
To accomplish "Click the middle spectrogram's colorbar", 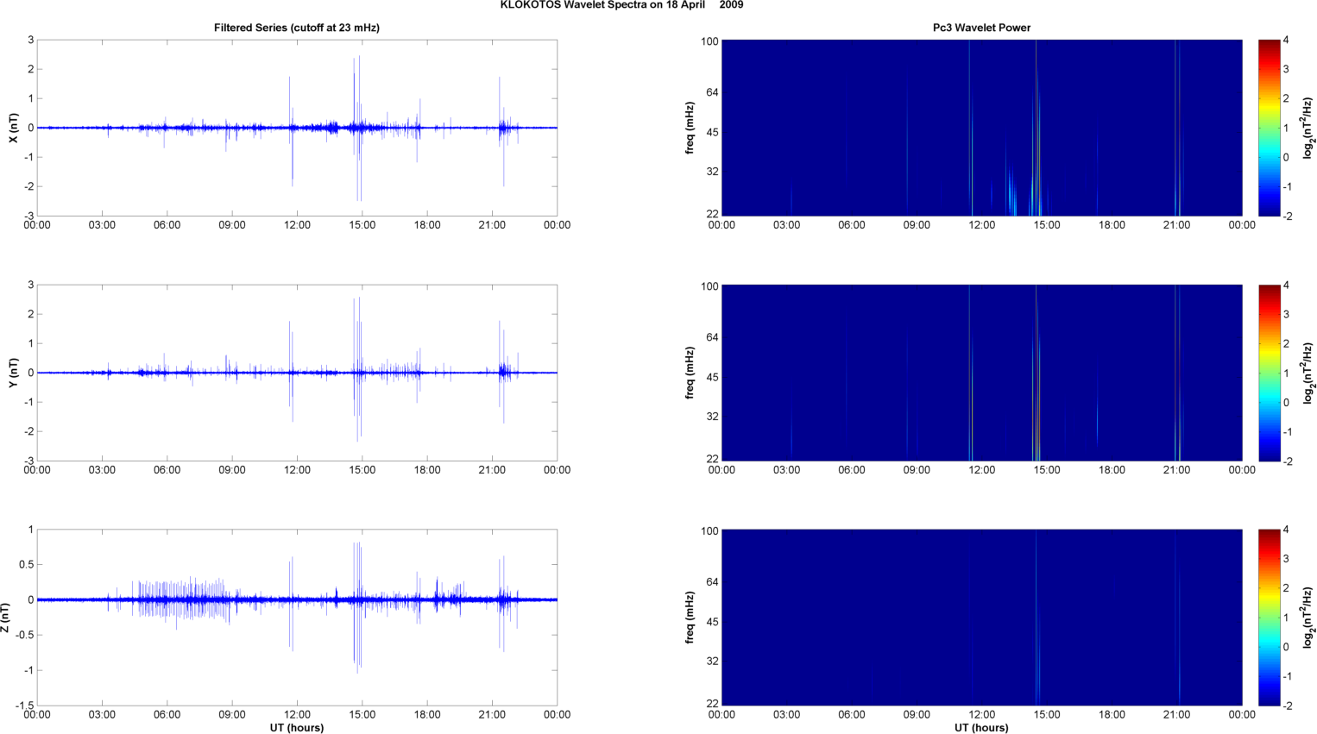I will 1269,373.
